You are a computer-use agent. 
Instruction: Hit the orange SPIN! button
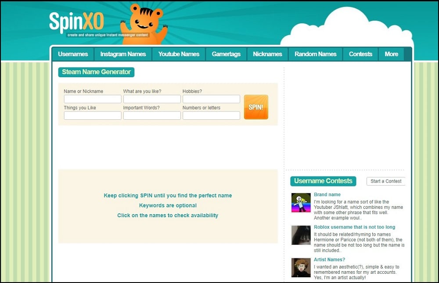[256, 107]
